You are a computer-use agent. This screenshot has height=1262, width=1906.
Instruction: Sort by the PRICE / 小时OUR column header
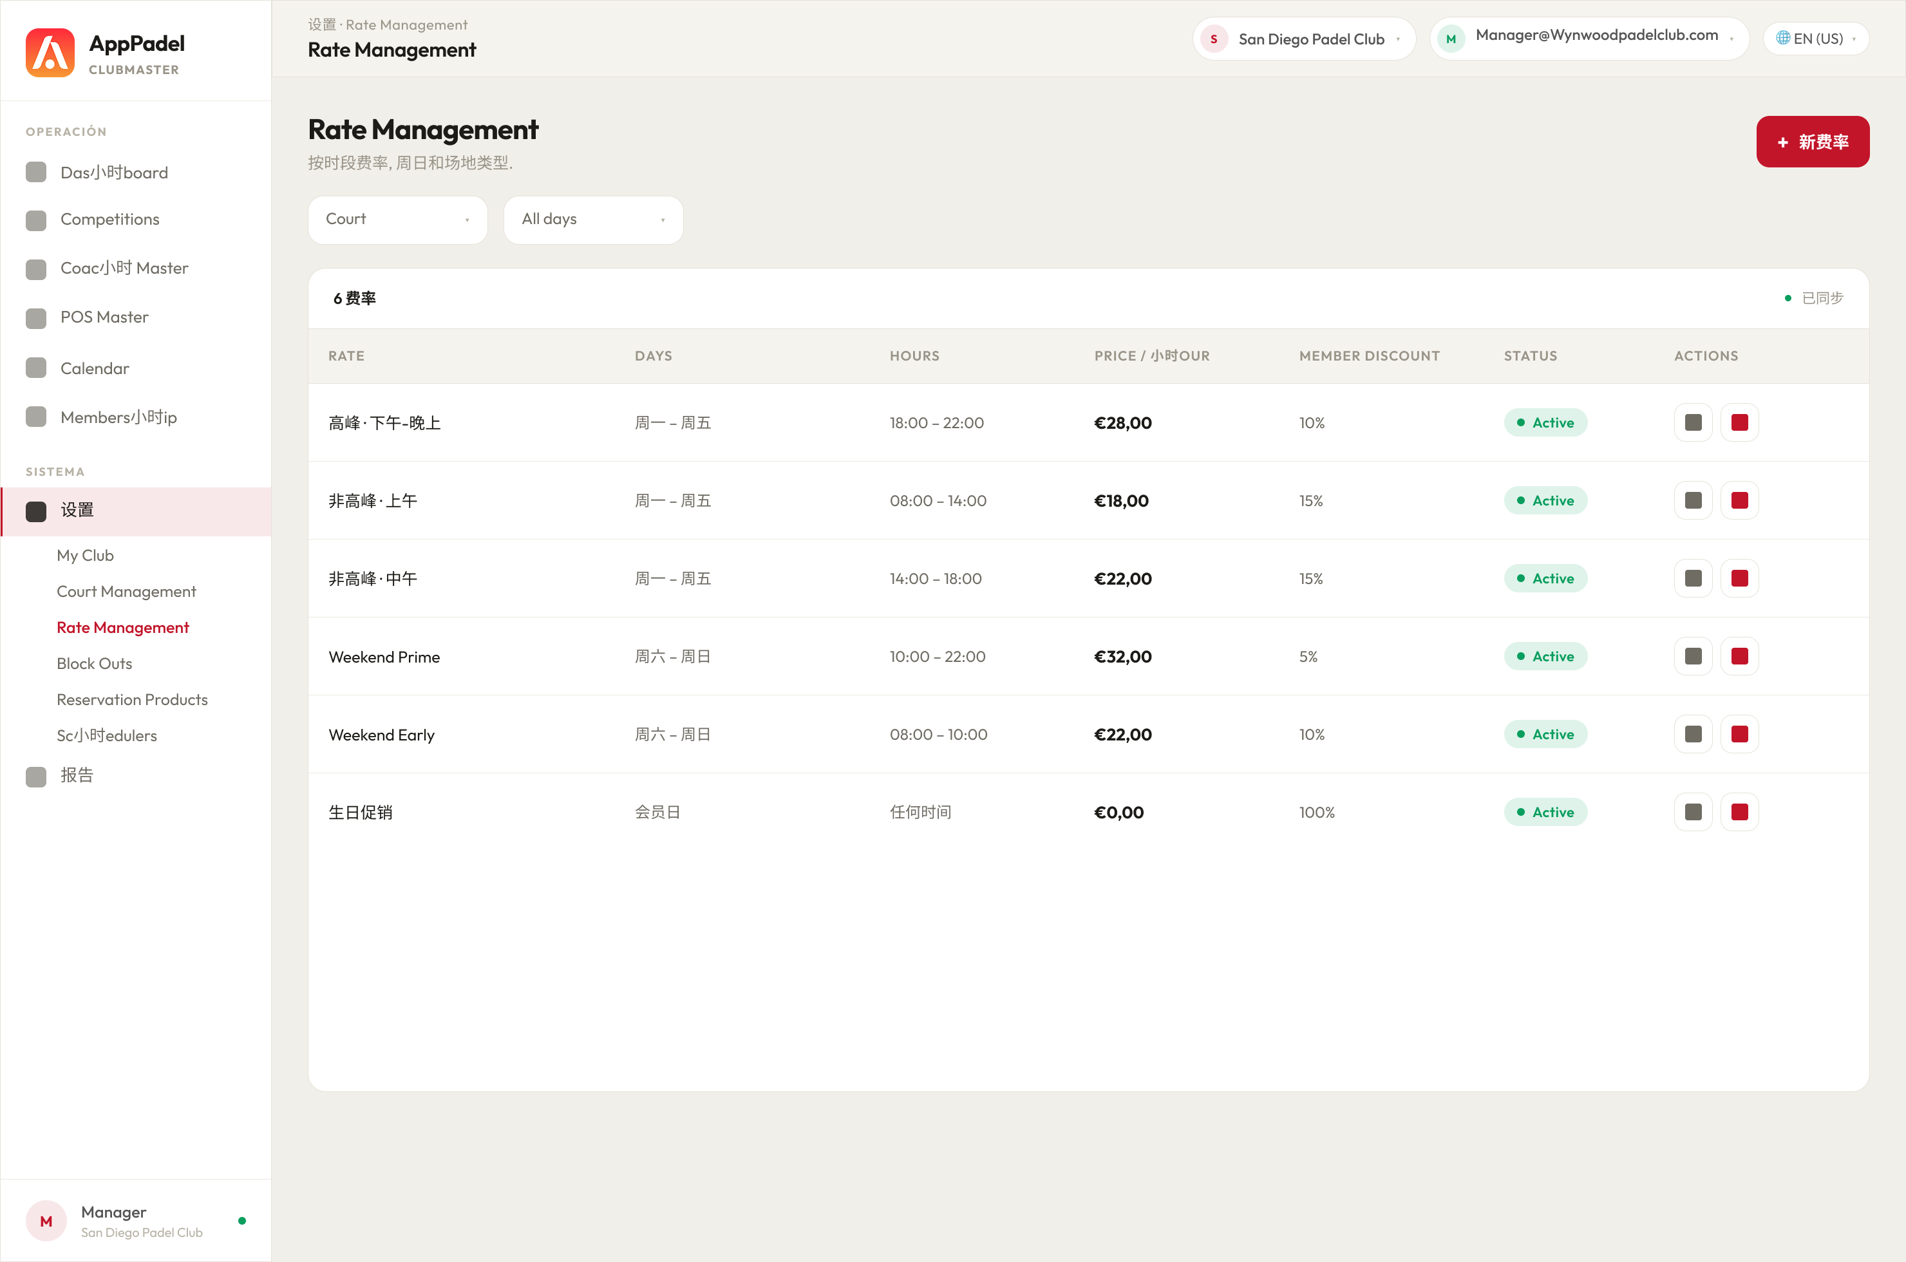click(x=1152, y=355)
